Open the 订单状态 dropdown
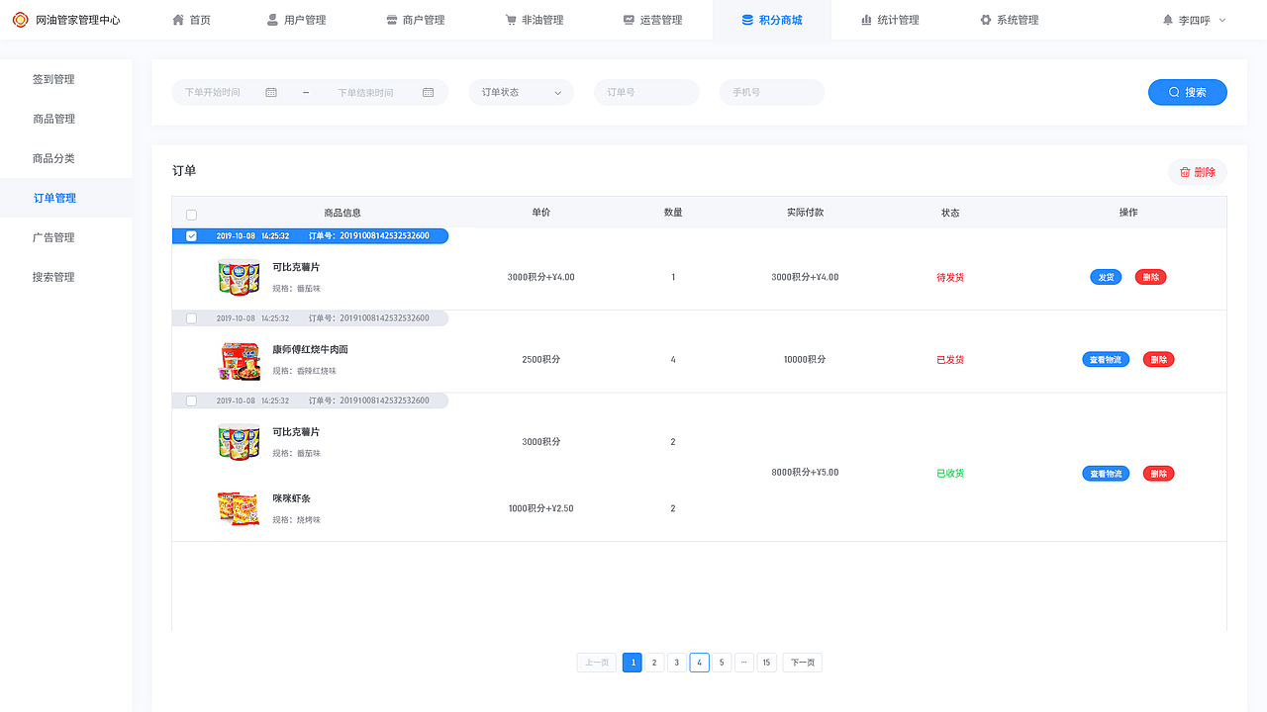Image resolution: width=1267 pixels, height=712 pixels. point(521,92)
